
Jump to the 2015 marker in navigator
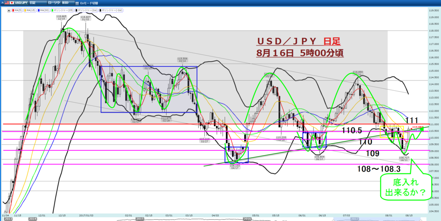click(x=140, y=218)
